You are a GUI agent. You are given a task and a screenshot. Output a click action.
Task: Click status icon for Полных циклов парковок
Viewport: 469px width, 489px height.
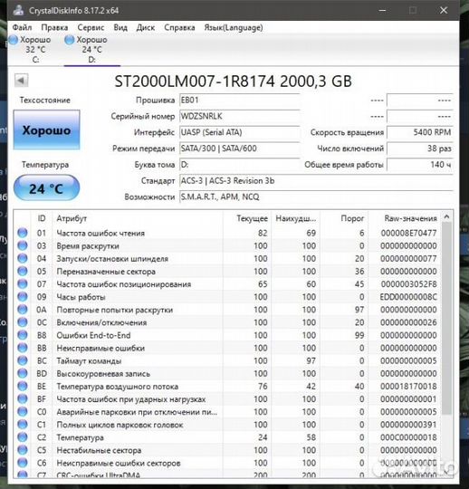point(23,425)
